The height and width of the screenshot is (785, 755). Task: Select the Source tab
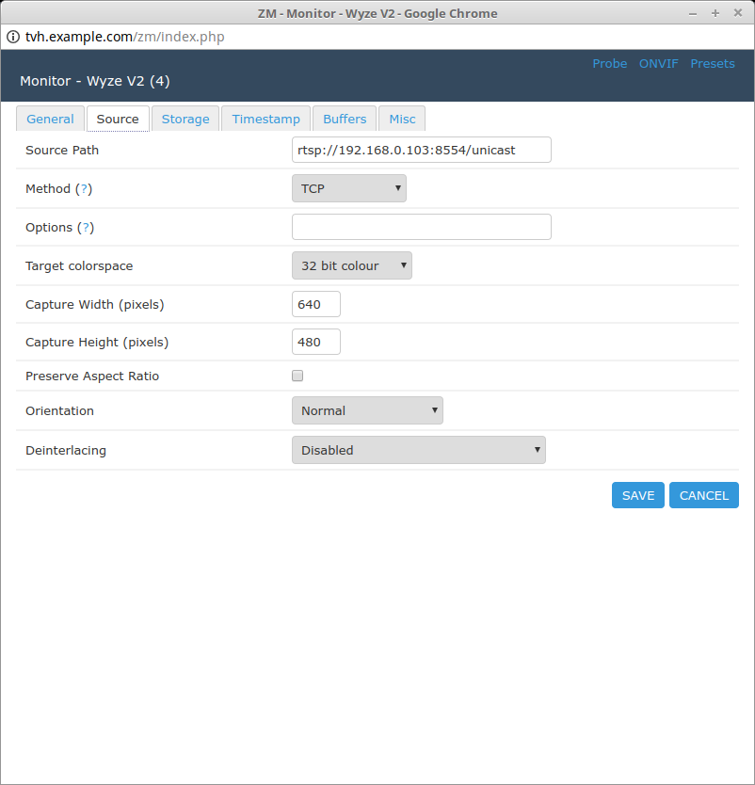(x=118, y=119)
